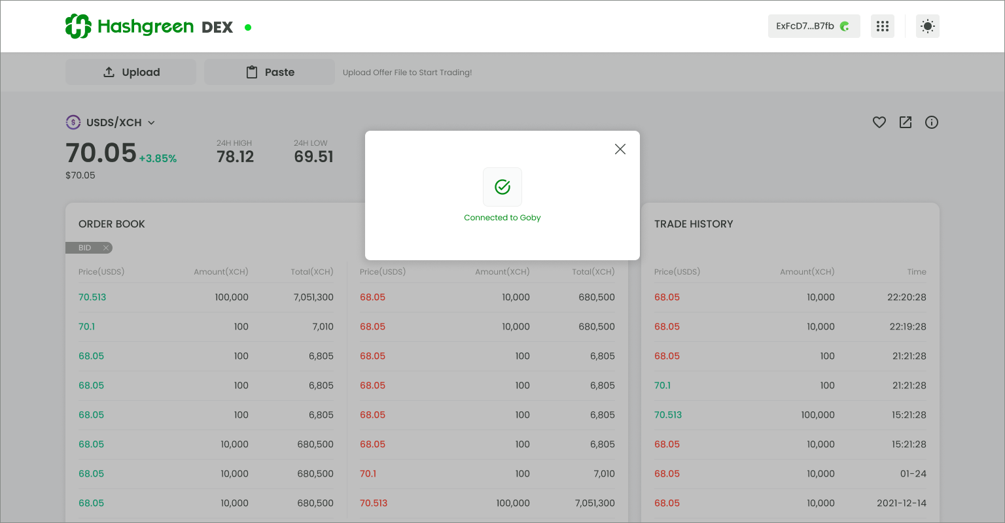Click the +3.85% price change
The width and height of the screenshot is (1005, 523).
pos(158,158)
